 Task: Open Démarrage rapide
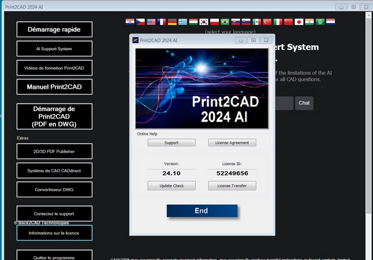pos(55,29)
